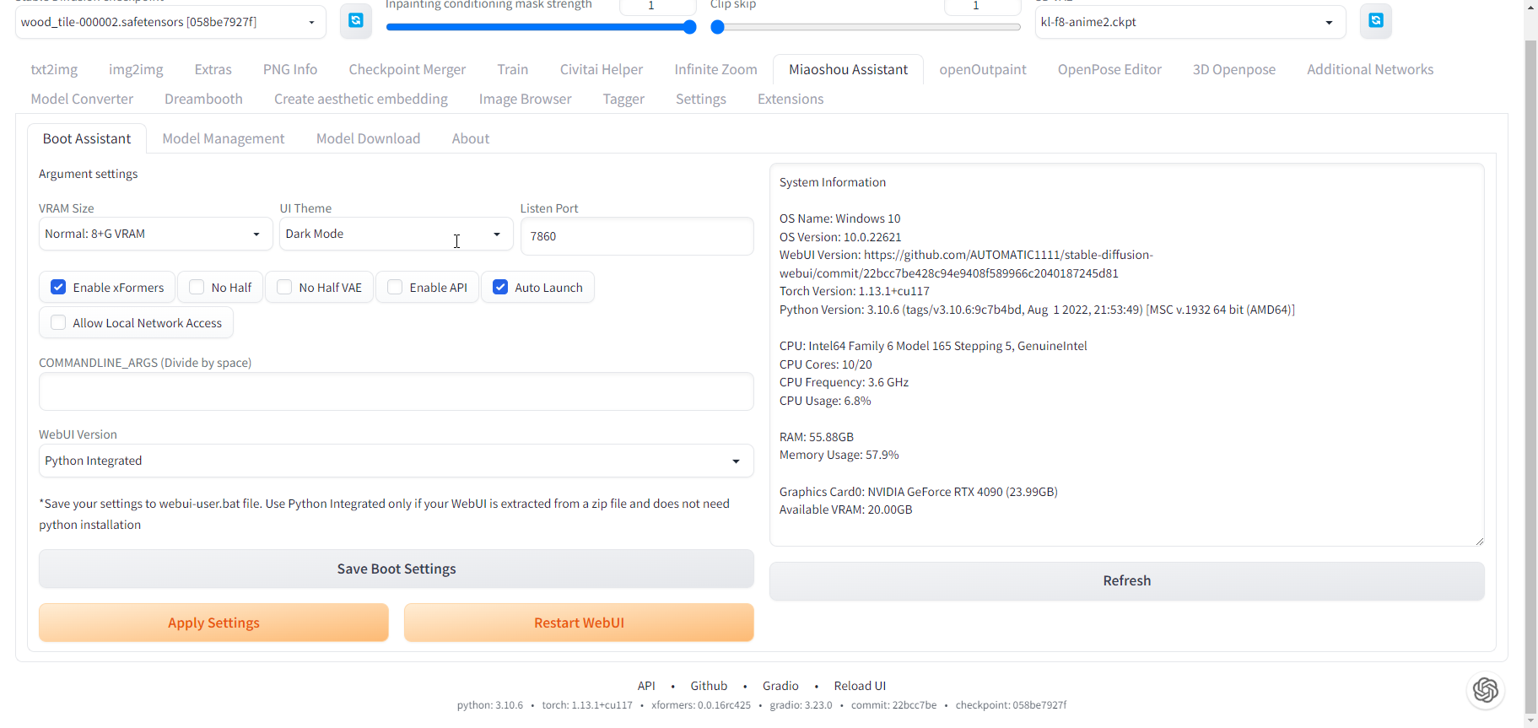This screenshot has width=1538, height=728.
Task: Click the Reload UI link
Action: (x=860, y=686)
